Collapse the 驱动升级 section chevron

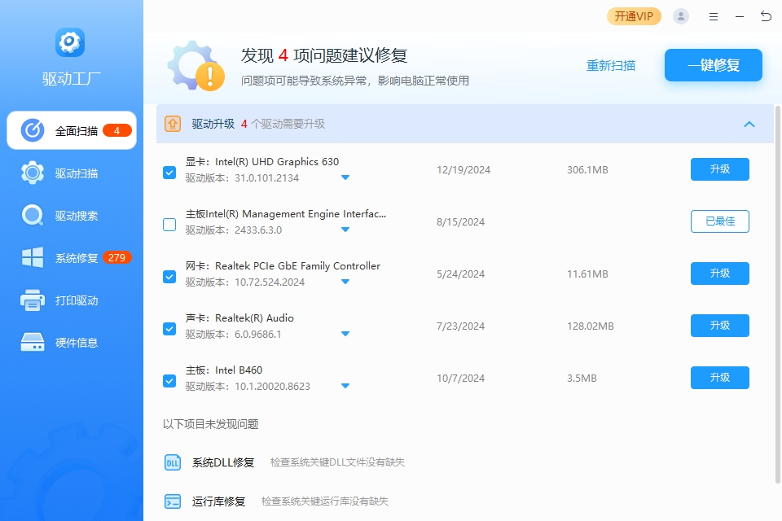[749, 125]
